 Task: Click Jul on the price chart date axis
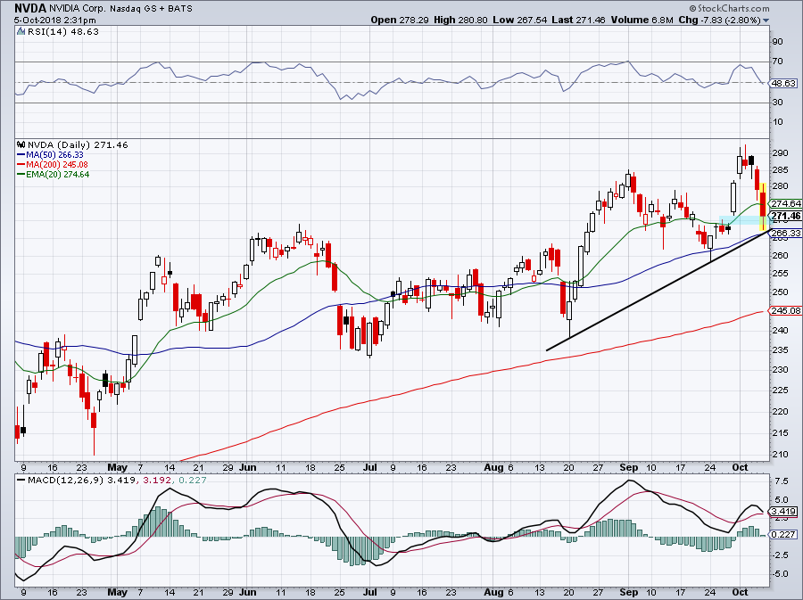pyautogui.click(x=369, y=467)
